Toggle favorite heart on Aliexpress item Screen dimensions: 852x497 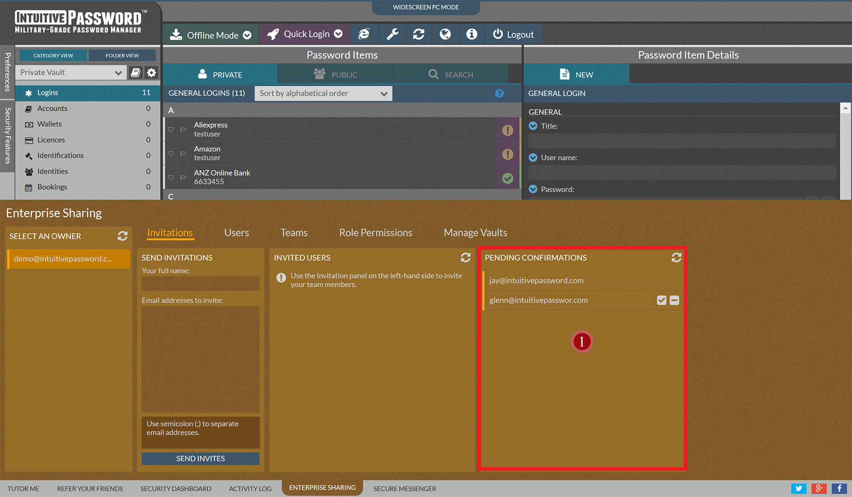171,130
